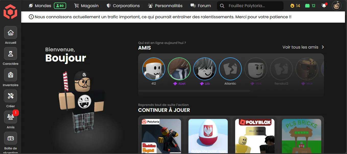This screenshot has width=347, height=154.
Task: Click Voir tous les amis link
Action: point(300,47)
